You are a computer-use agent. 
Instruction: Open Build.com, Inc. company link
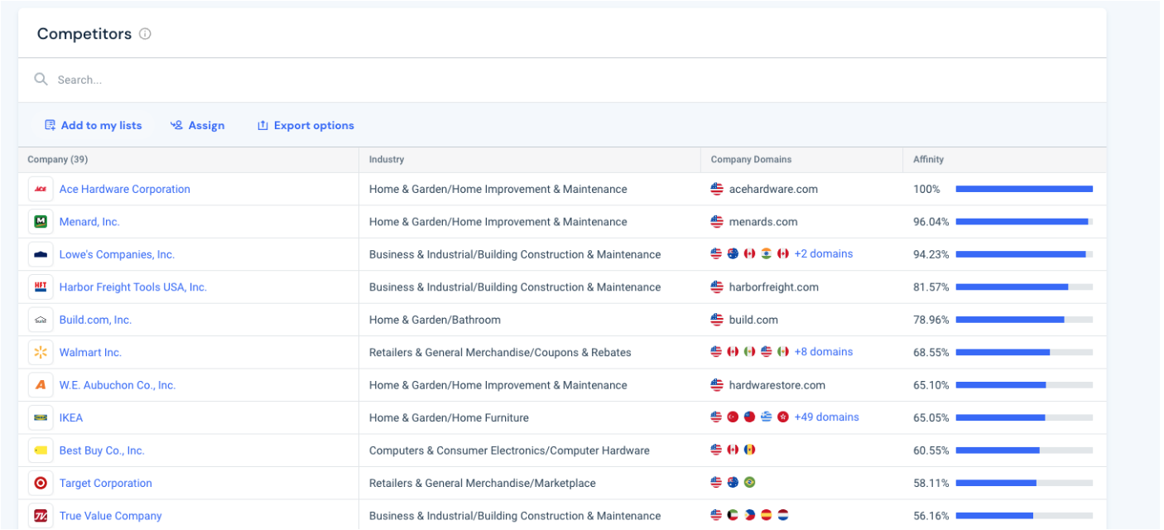point(95,320)
